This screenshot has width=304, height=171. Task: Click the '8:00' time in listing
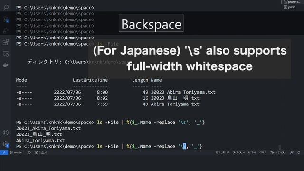[x=103, y=92]
